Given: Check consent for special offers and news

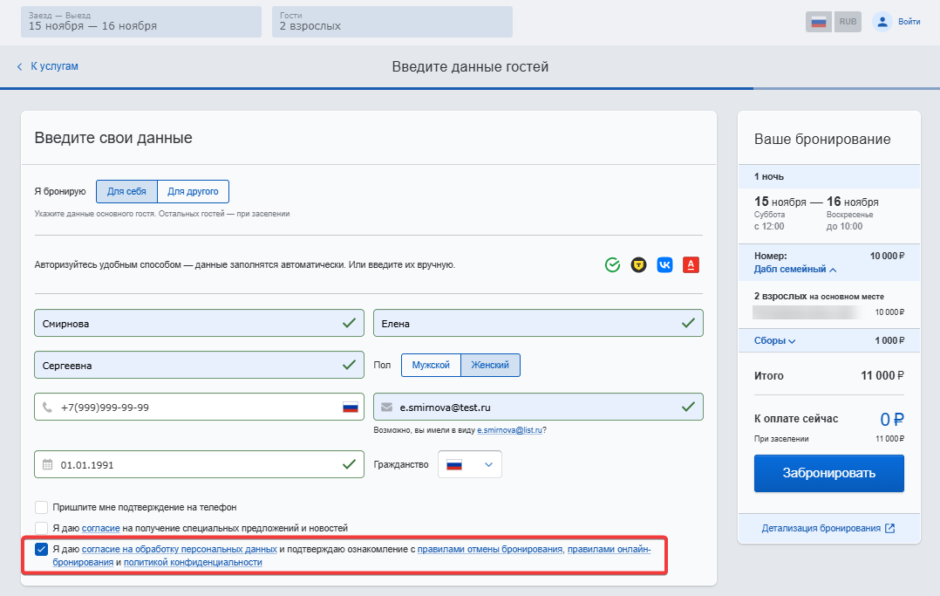Looking at the screenshot, I should (x=42, y=528).
